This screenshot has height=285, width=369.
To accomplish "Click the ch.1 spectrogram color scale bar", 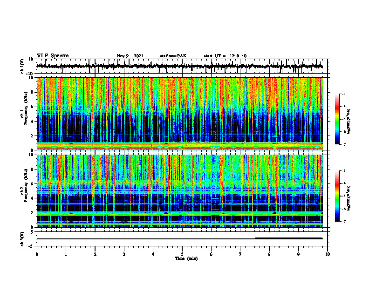I will click(337, 119).
